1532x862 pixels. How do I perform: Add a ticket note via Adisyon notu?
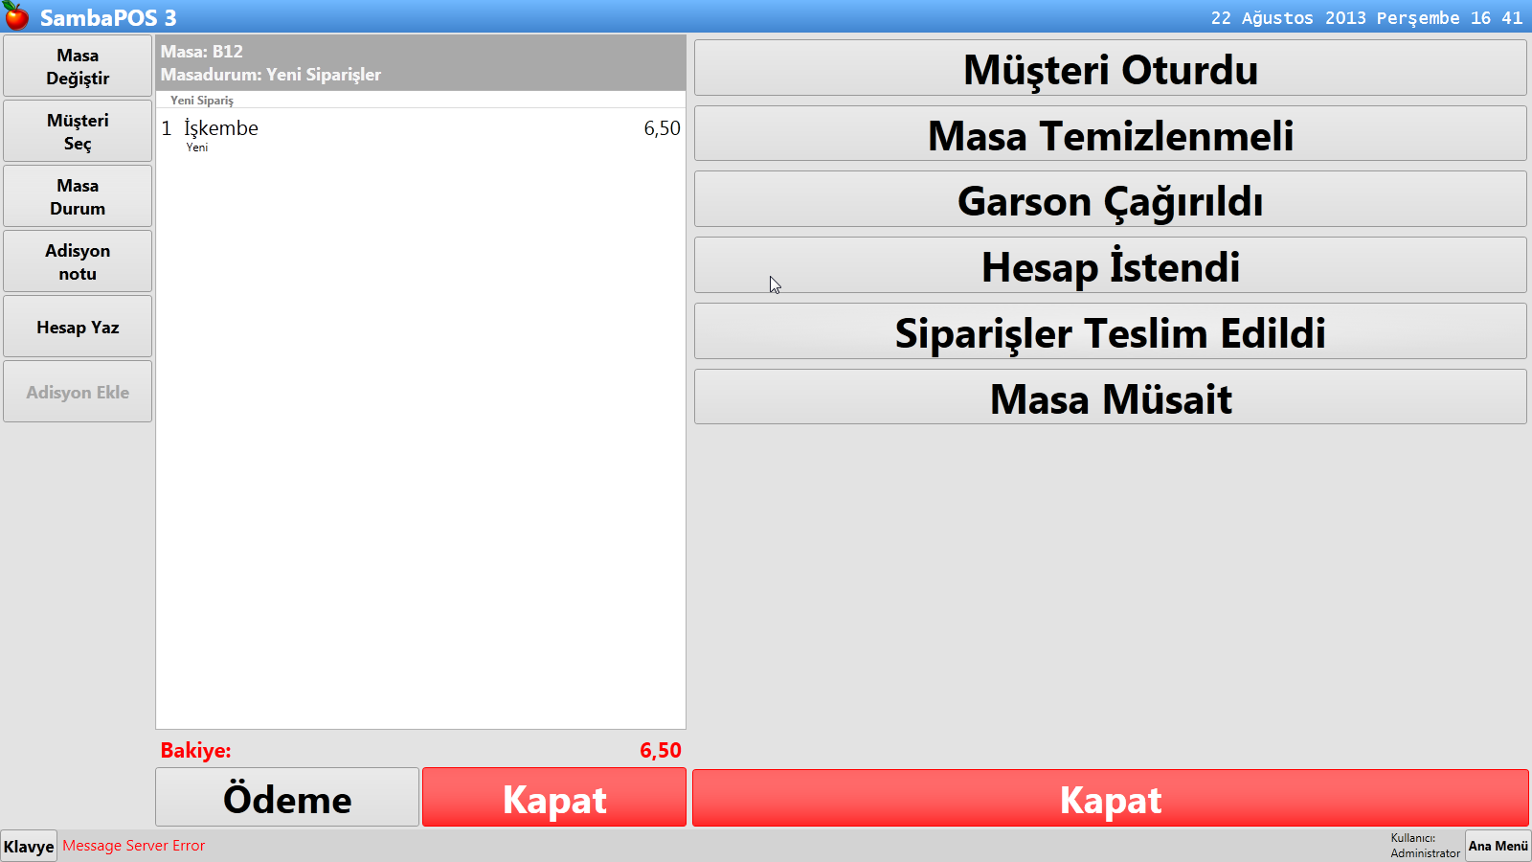coord(77,261)
